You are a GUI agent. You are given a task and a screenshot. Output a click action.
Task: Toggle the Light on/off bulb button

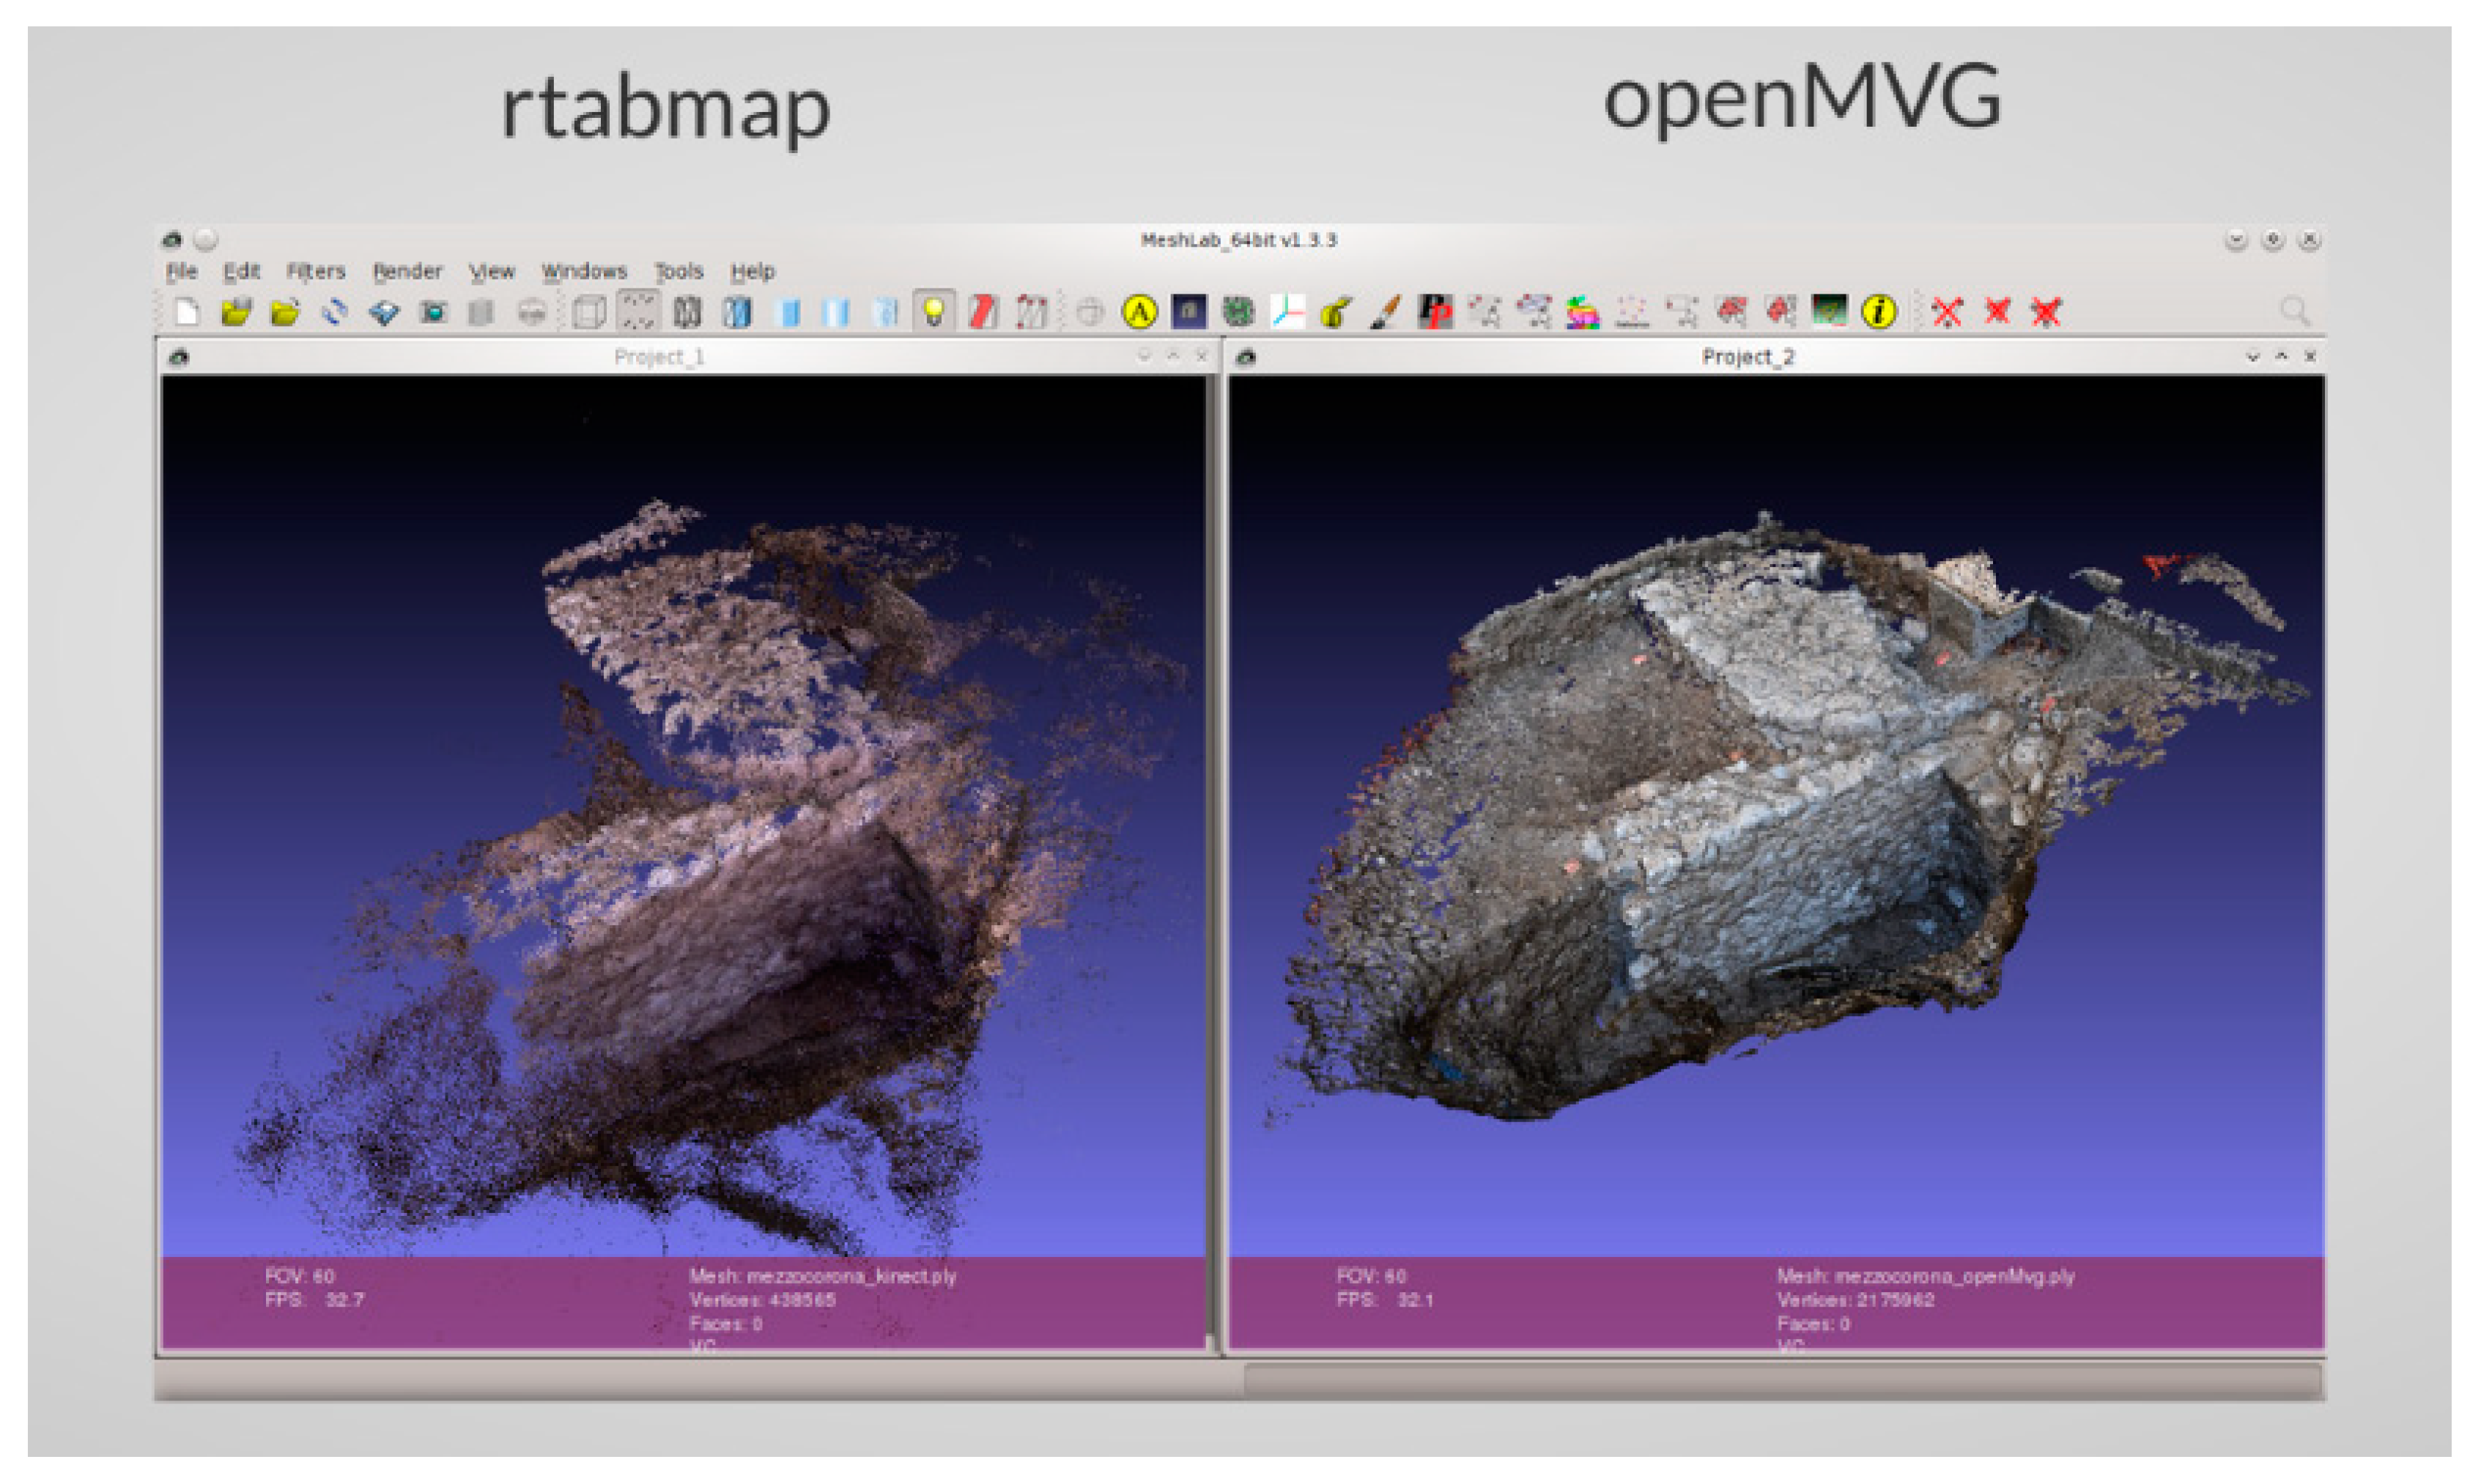pyautogui.click(x=933, y=312)
